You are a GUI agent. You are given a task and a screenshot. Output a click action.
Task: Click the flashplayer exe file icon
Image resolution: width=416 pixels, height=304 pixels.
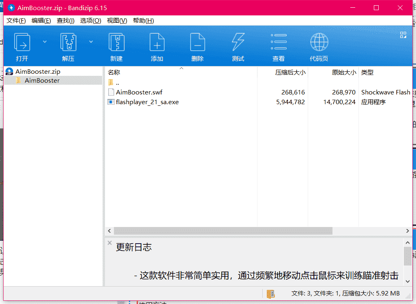(111, 102)
